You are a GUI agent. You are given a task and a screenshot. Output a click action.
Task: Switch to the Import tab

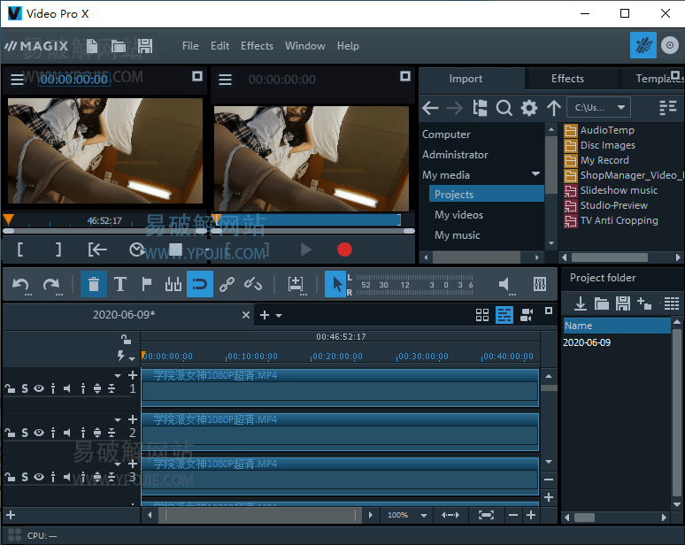click(466, 79)
